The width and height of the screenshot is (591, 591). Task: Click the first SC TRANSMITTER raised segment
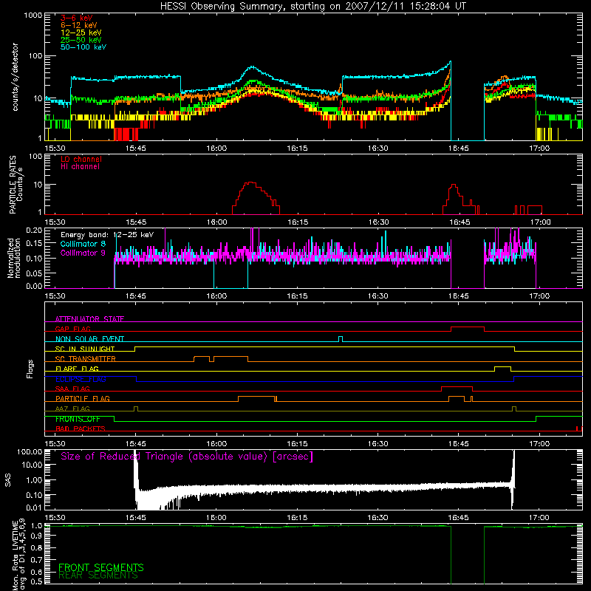[x=202, y=357]
